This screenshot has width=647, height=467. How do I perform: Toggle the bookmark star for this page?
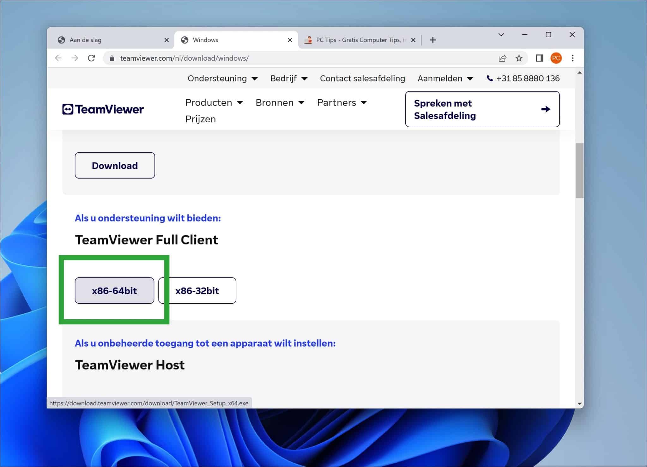click(519, 58)
